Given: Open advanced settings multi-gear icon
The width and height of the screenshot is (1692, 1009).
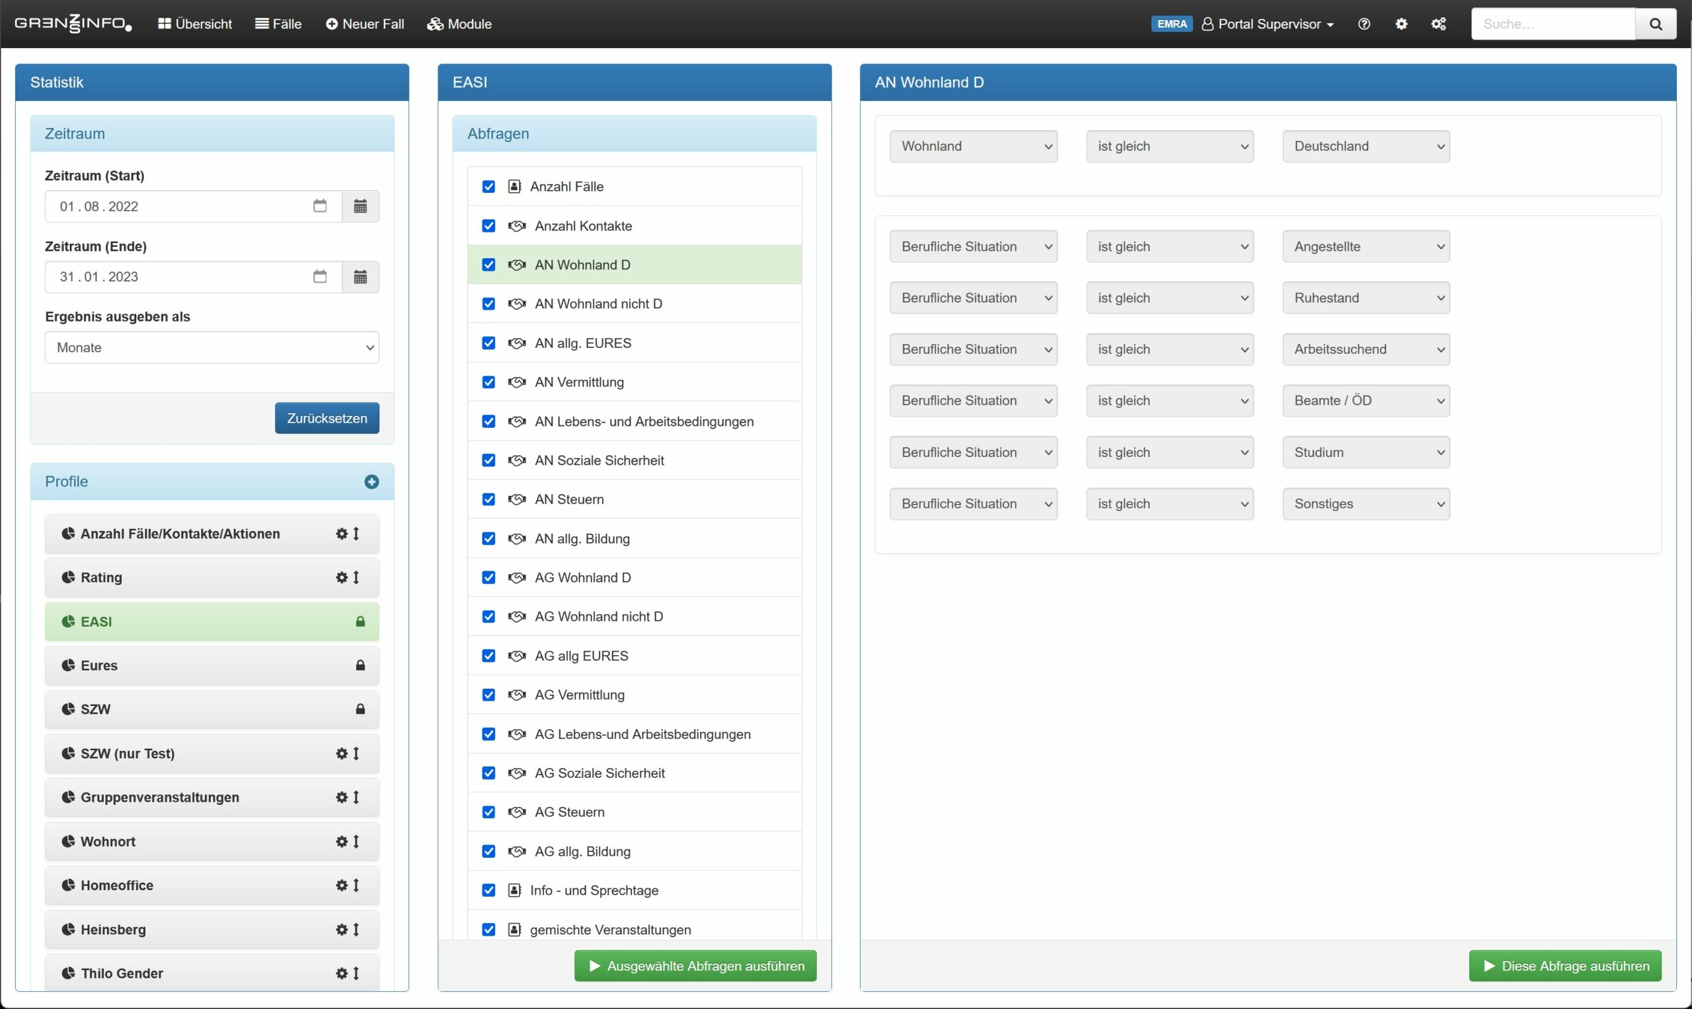Looking at the screenshot, I should coord(1438,24).
